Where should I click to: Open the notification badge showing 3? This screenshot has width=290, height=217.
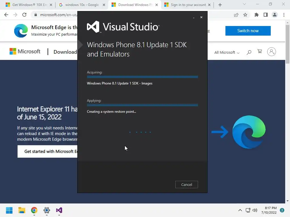pos(282,210)
